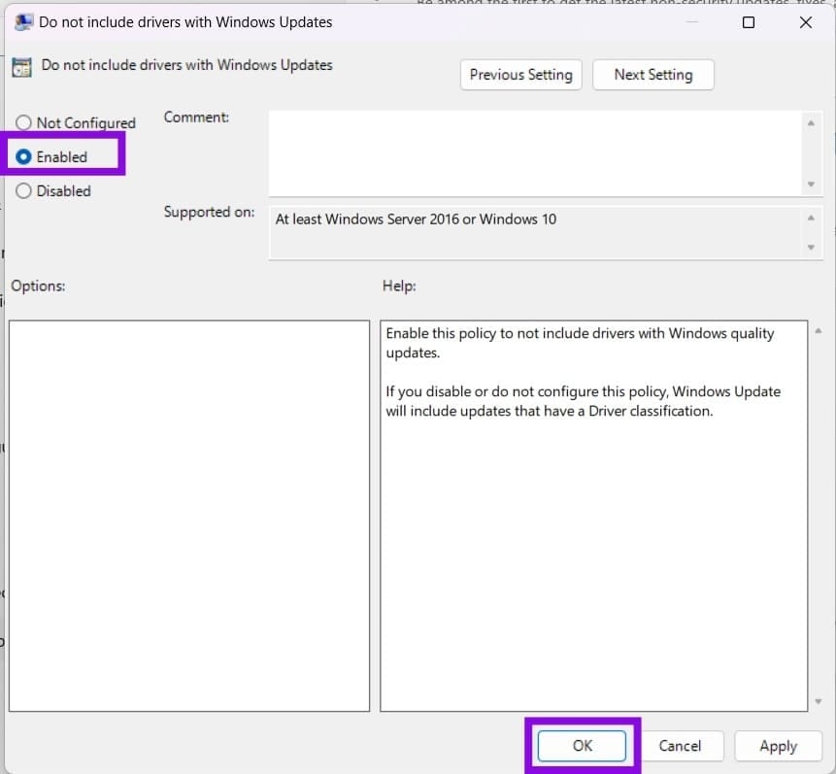Maximize the policy dialog window
This screenshot has width=836, height=774.
point(749,22)
